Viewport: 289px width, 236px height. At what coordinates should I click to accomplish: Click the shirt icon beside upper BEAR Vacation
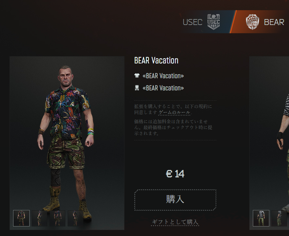coord(137,76)
